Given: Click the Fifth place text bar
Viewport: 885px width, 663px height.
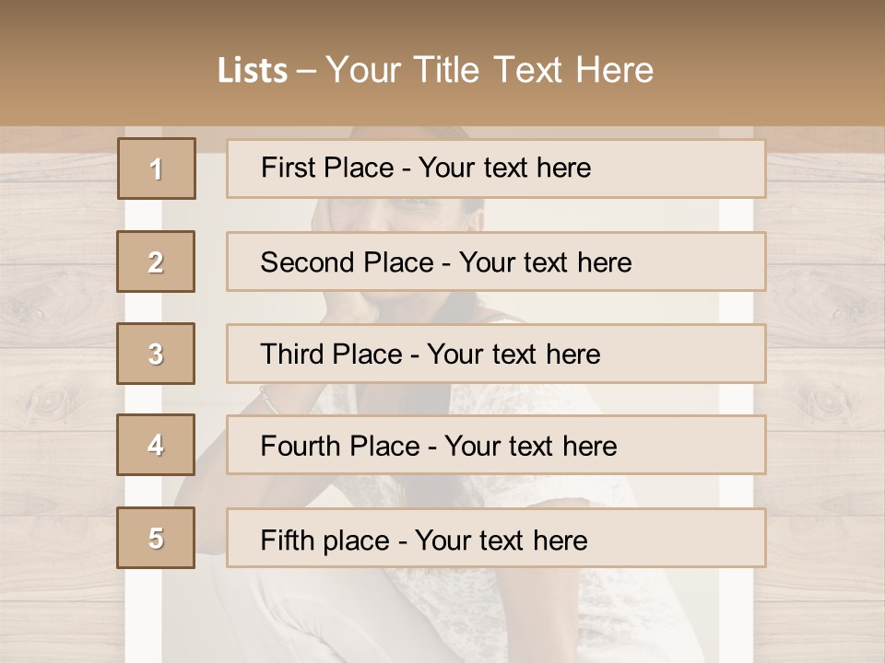Looking at the screenshot, I should point(496,538).
